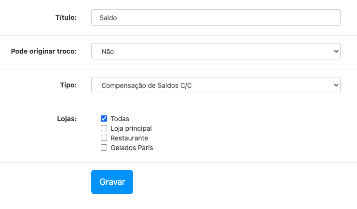Click the Compensação de Saldos C/C value
Image resolution: width=357 pixels, height=209 pixels.
click(150, 85)
